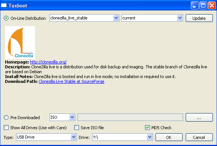
Task: Open the Type dropdown showing USB Drive
Action: 46,137
